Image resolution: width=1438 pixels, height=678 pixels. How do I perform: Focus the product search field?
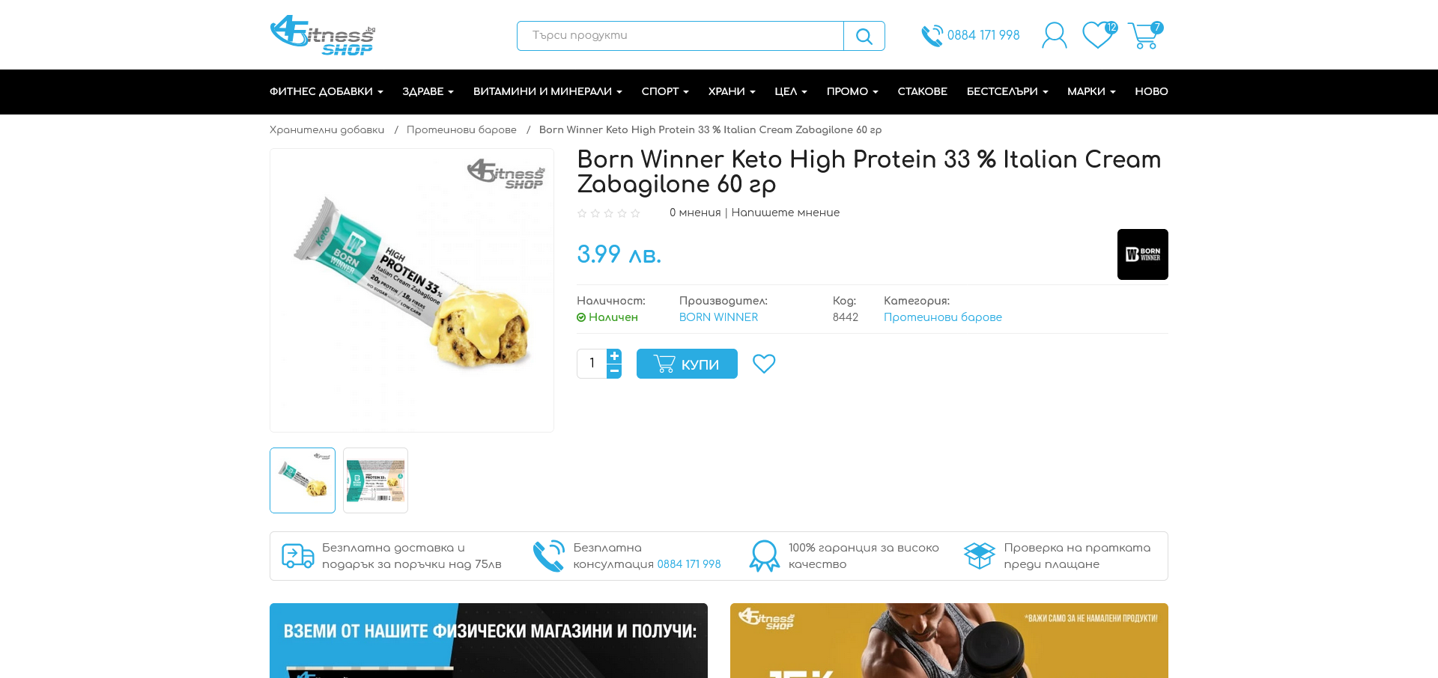point(680,36)
